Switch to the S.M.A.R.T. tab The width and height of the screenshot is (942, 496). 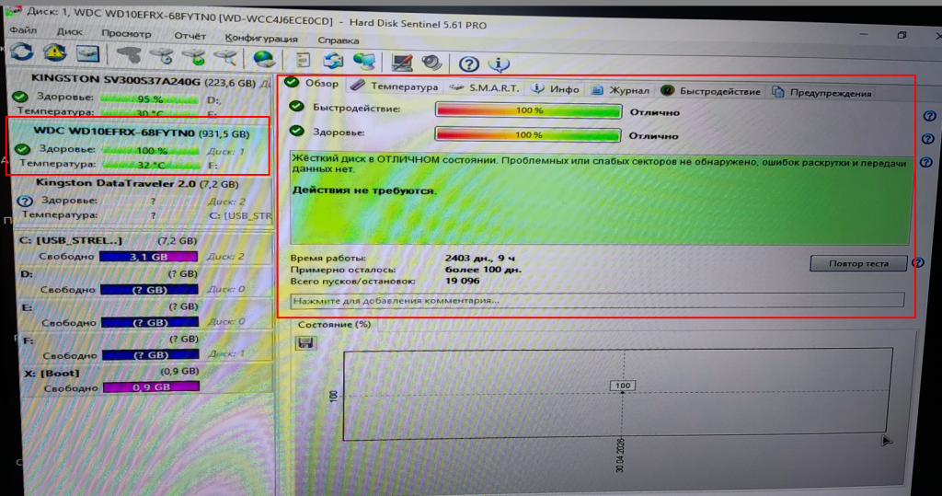click(x=486, y=88)
